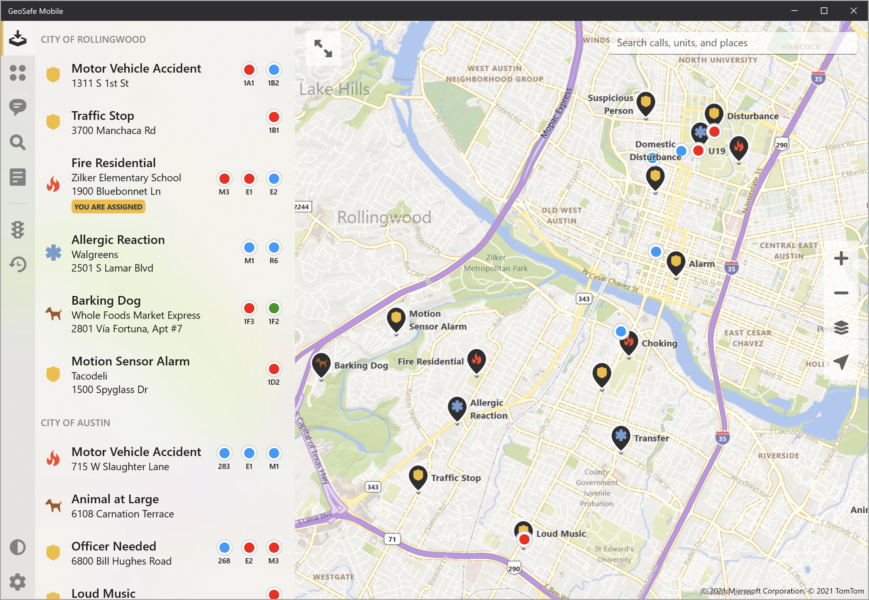Select green unit 1F2 on Barking Dog
Viewport: 869px width, 600px height.
pyautogui.click(x=274, y=308)
